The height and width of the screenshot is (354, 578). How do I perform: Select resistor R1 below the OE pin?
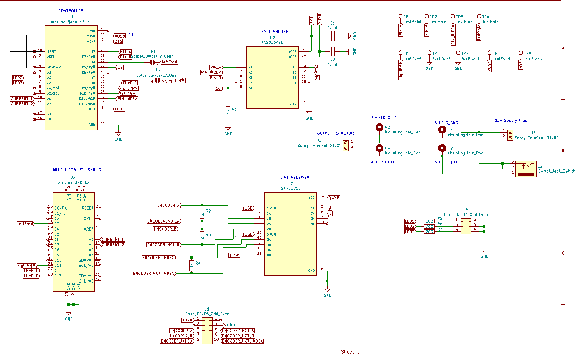[x=228, y=111]
